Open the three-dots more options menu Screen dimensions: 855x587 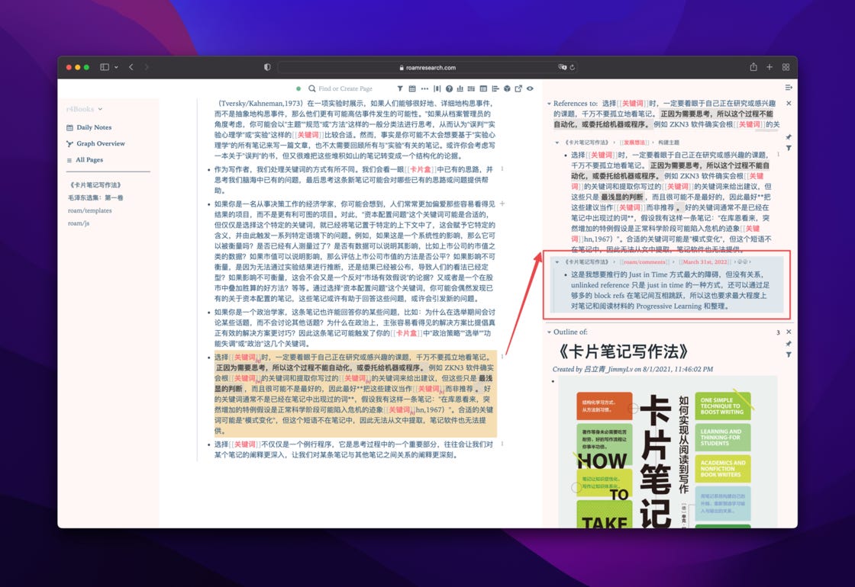click(x=424, y=88)
